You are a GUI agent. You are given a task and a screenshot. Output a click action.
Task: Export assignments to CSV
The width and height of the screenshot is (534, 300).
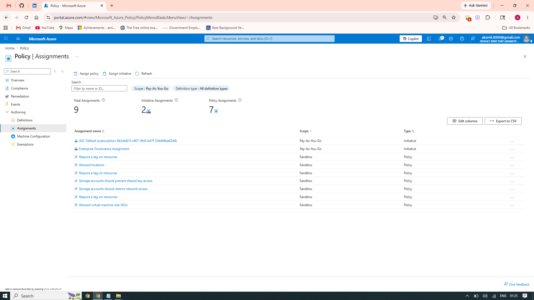503,121
